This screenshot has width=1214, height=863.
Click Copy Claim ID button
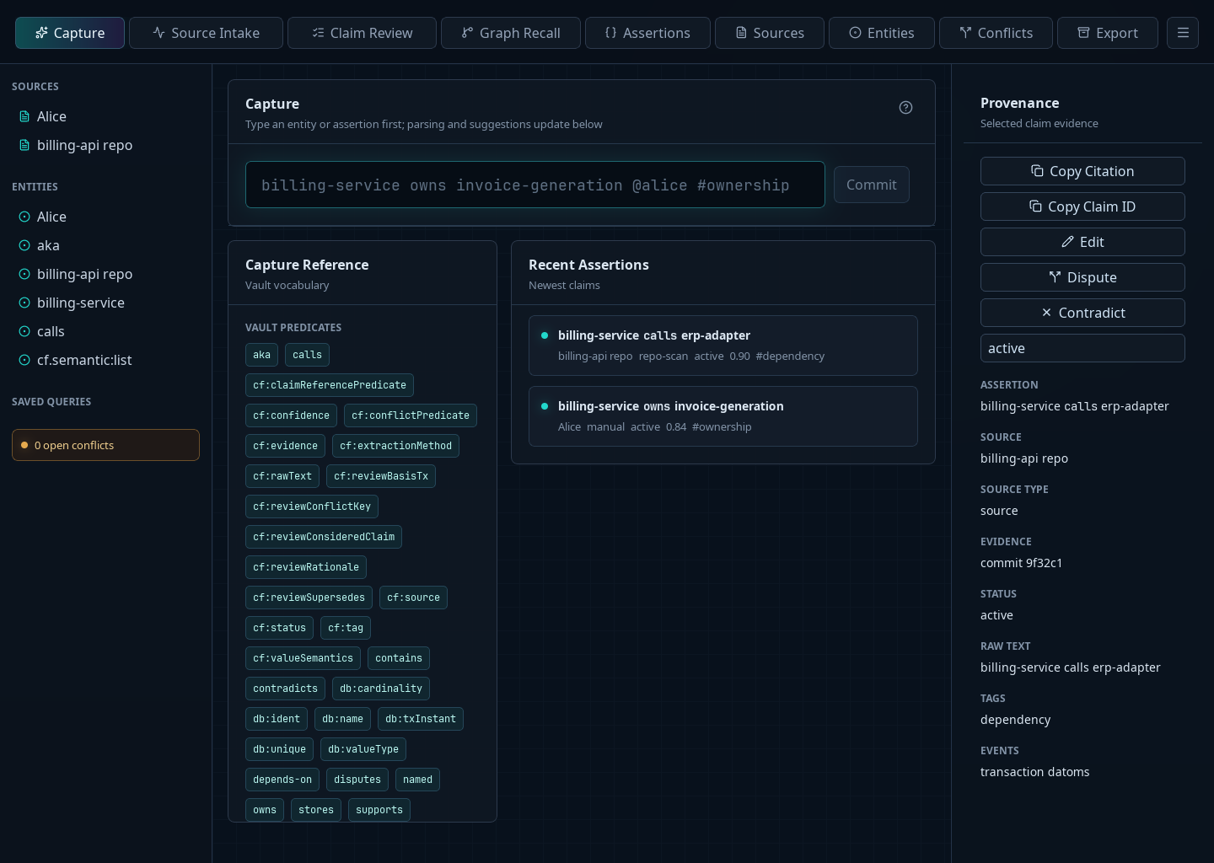tap(1082, 206)
